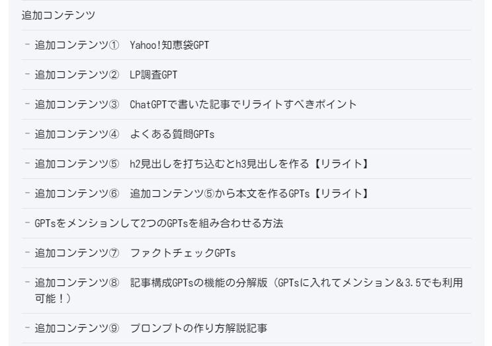Open 追加コンテンツ① Yahoo!知恵袋GPT

[x=122, y=45]
